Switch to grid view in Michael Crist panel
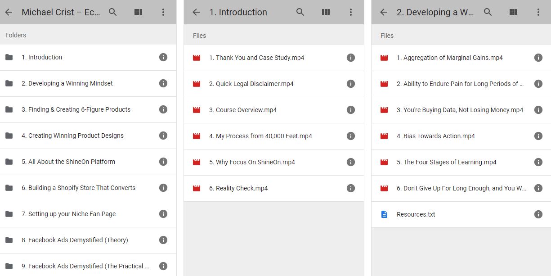Viewport: 551px width, 276px height. tap(139, 12)
